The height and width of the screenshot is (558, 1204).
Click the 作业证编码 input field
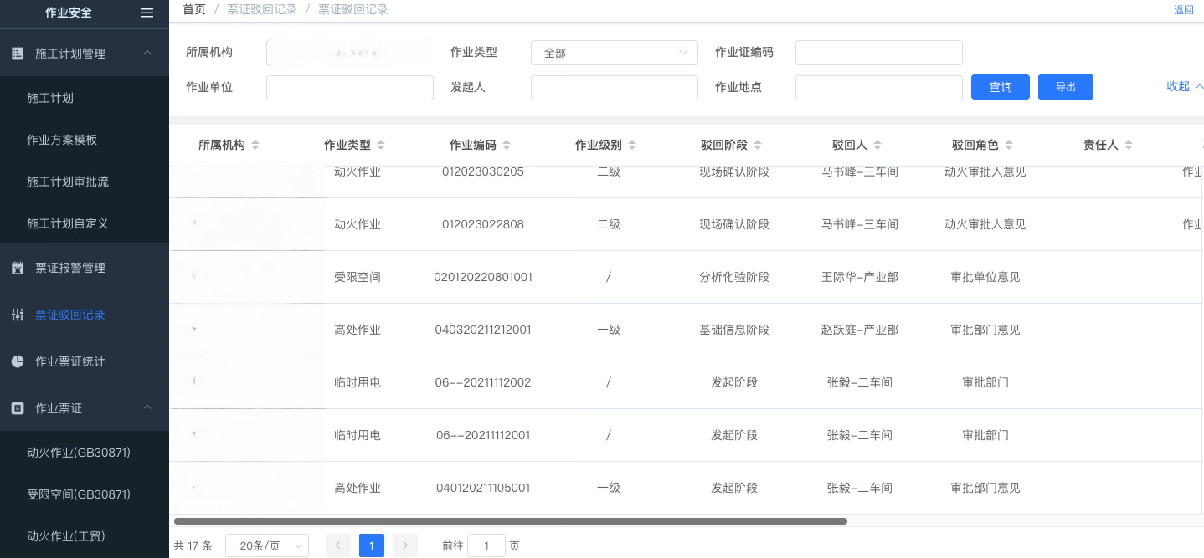pyautogui.click(x=878, y=53)
